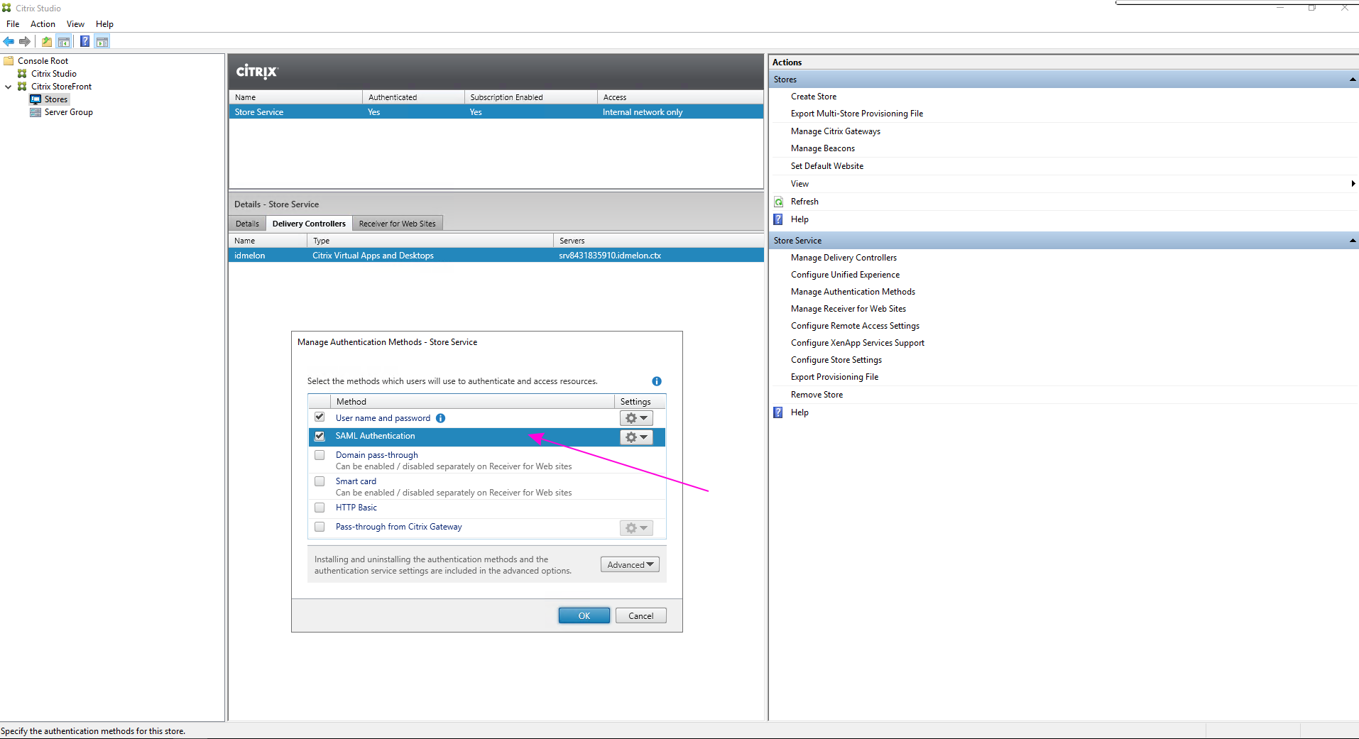This screenshot has height=739, width=1359.
Task: Open settings gear for Pass-through from Citrix Gateway
Action: coord(636,528)
